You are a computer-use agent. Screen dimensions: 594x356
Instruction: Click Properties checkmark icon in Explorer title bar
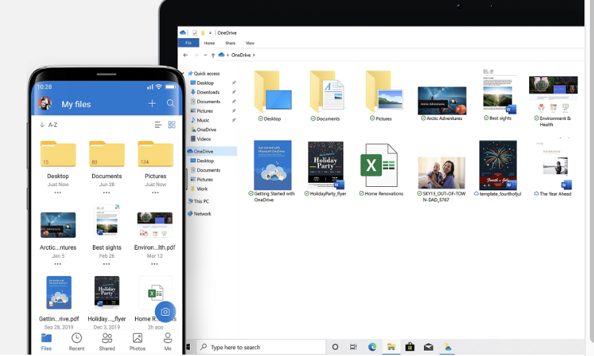[195, 33]
